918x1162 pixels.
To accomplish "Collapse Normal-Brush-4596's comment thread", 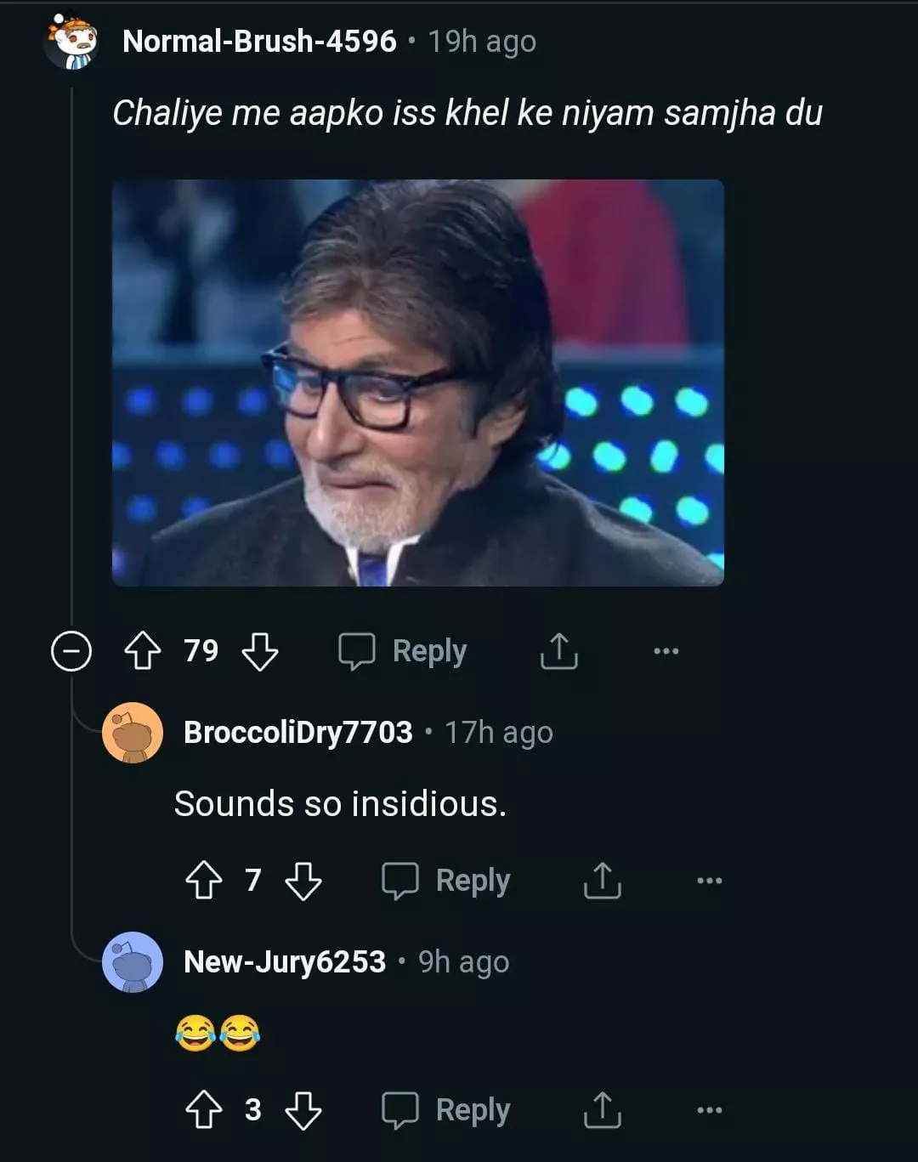I will click(71, 652).
